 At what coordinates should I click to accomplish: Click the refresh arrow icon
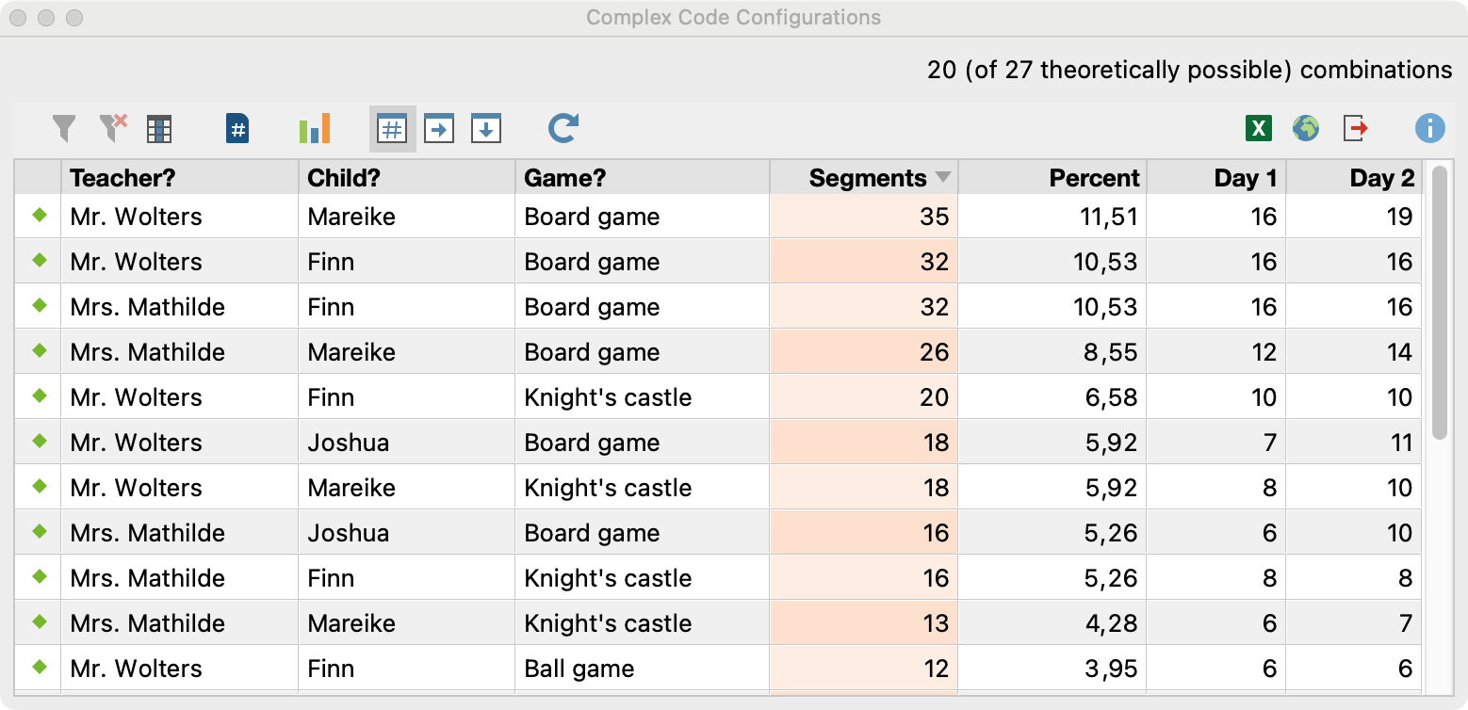coord(563,128)
